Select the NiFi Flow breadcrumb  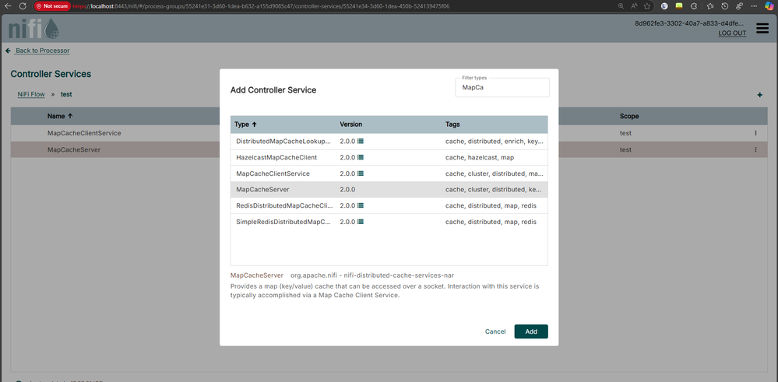click(31, 94)
